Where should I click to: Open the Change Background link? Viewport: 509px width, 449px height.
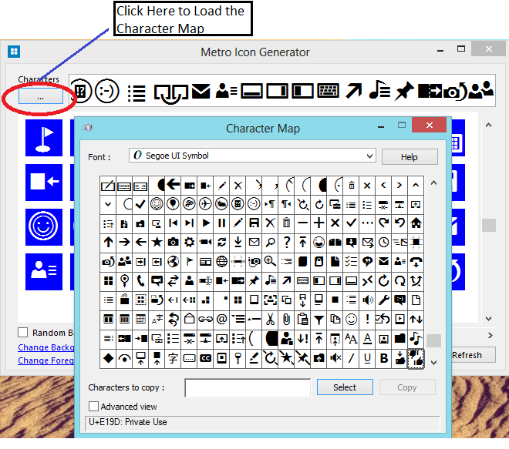pos(46,347)
